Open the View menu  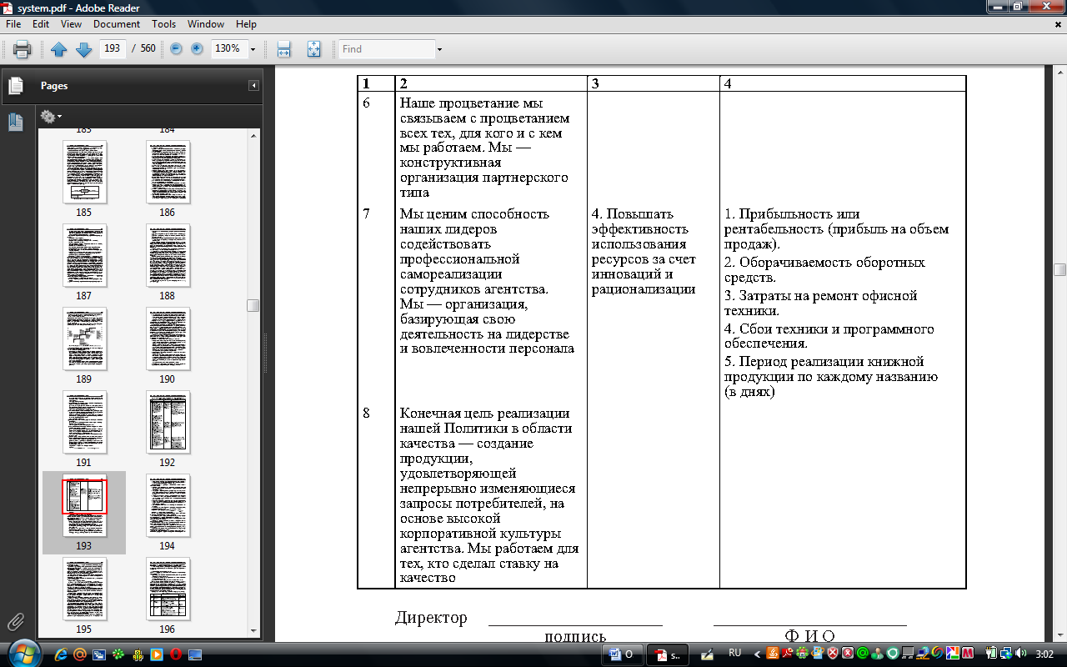pos(71,24)
